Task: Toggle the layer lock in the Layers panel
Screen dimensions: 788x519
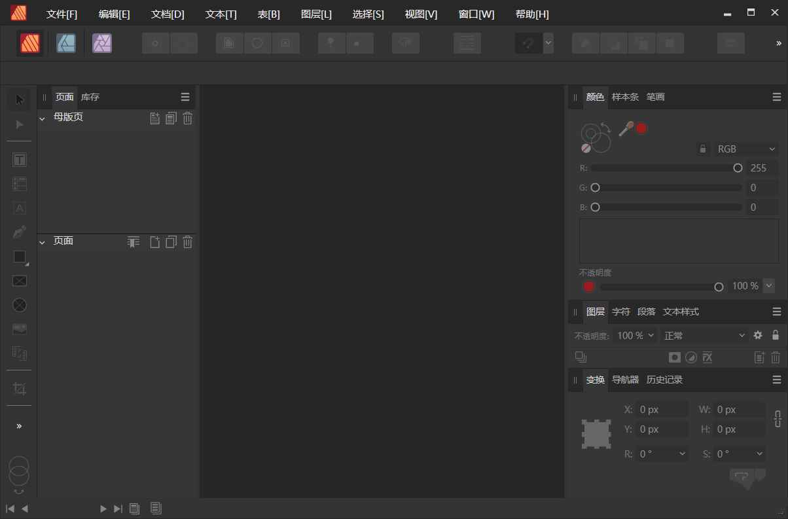Action: point(776,335)
